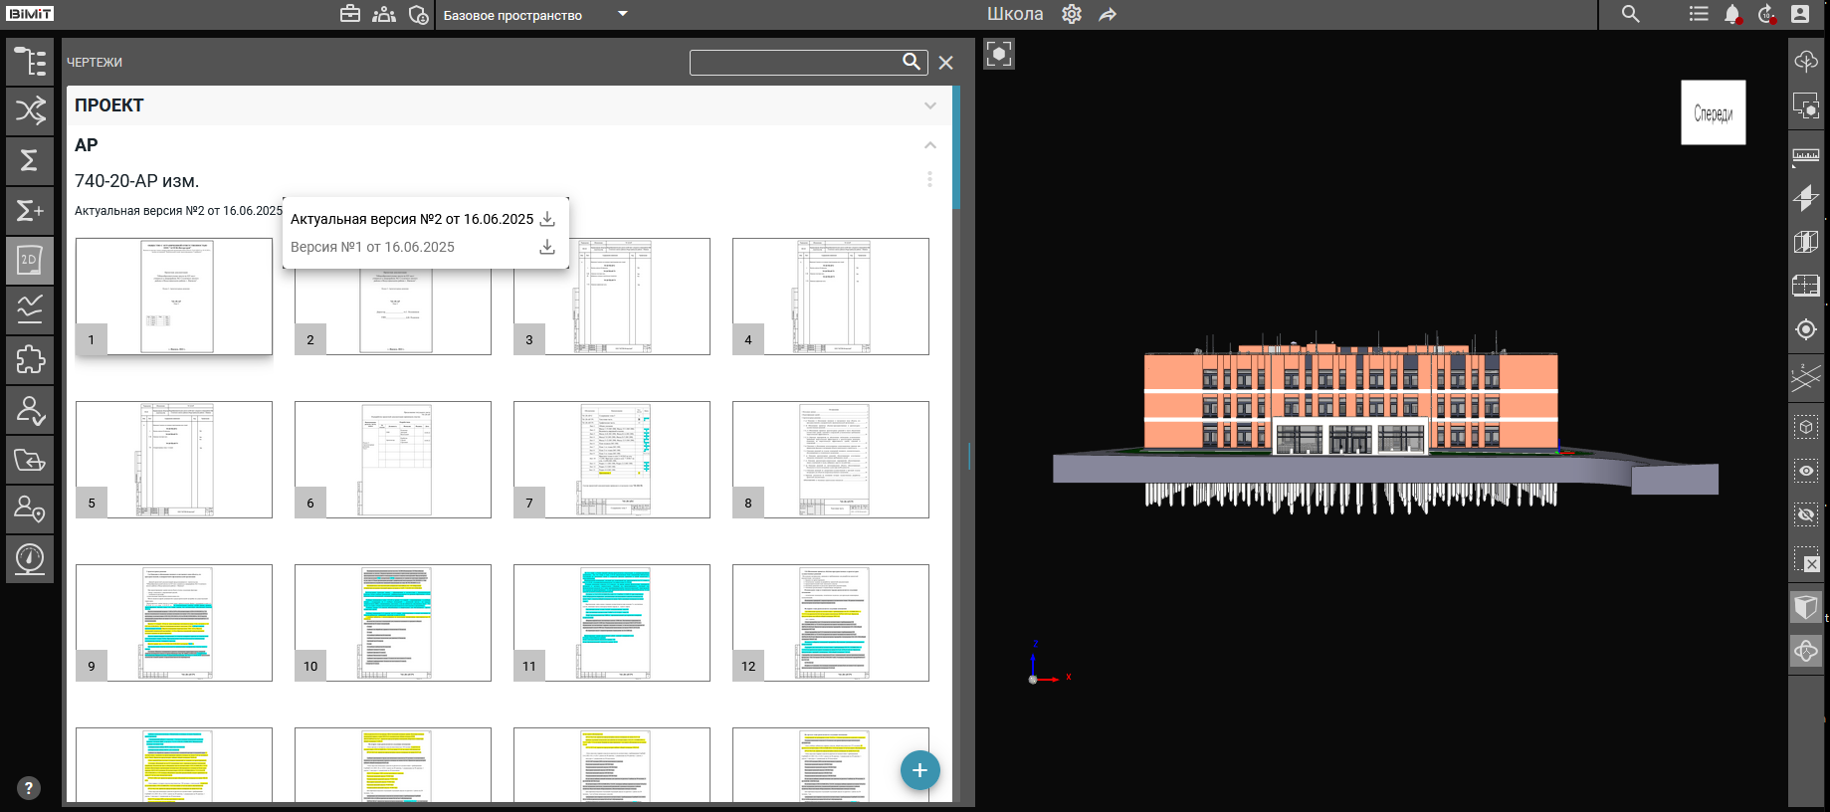
Task: Open the 2D drawings panel icon
Action: (x=30, y=261)
